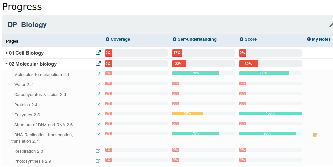Click the Self-understanding info icon
This screenshot has width=333, height=167.
pos(174,39)
